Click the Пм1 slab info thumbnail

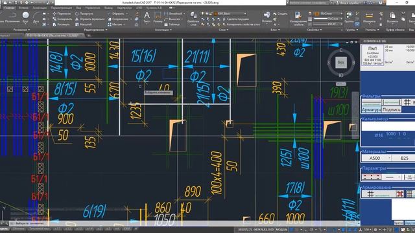tap(372, 55)
